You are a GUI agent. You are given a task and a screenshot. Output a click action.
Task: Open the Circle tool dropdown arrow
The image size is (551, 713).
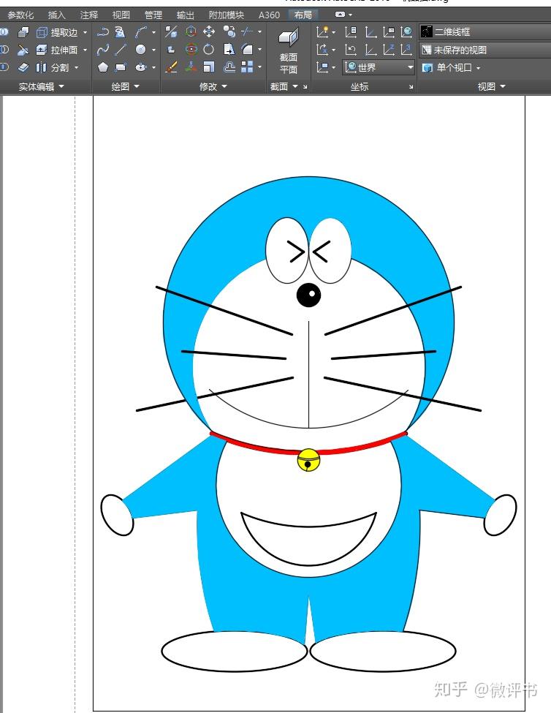[x=153, y=50]
